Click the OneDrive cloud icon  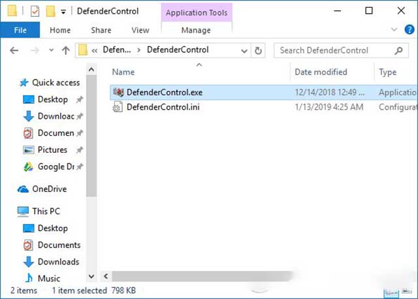coord(23,189)
